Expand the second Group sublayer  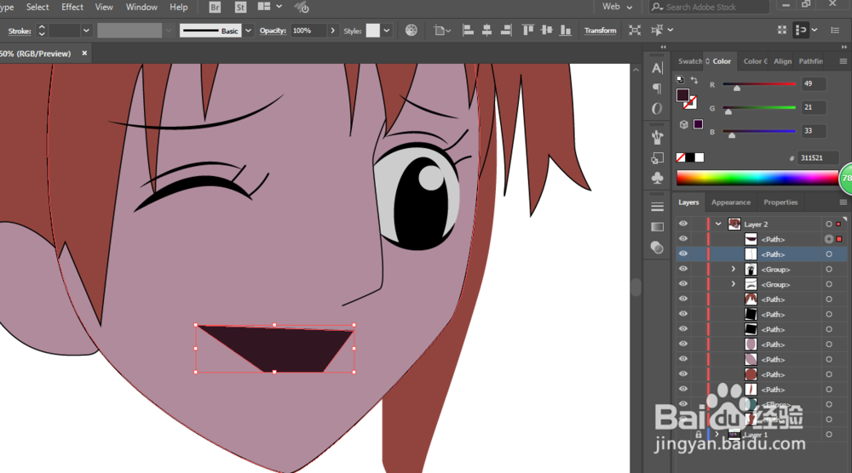pos(733,283)
